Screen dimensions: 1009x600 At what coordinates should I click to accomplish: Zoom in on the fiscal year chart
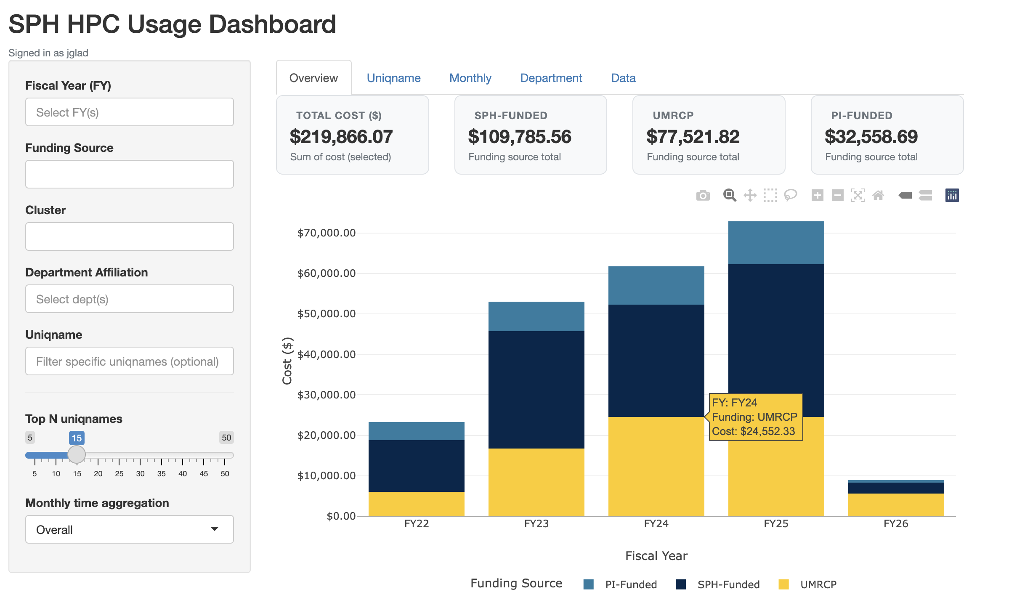817,195
